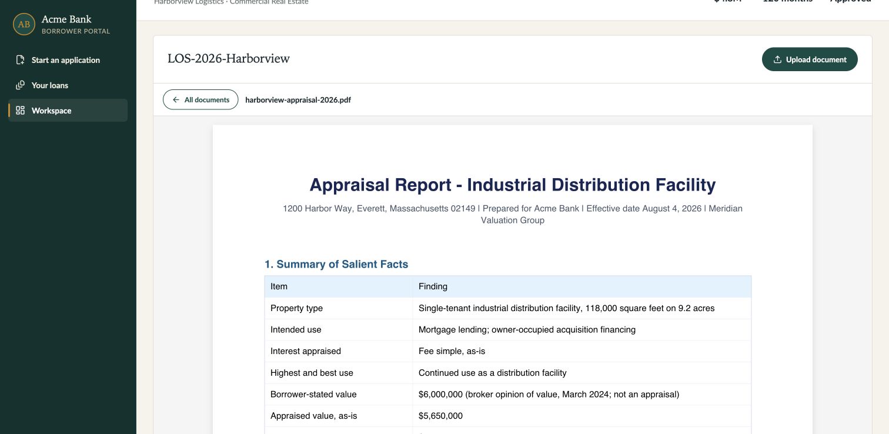The height and width of the screenshot is (434, 889).
Task: Click the back arrow in All documents
Action: coord(176,100)
